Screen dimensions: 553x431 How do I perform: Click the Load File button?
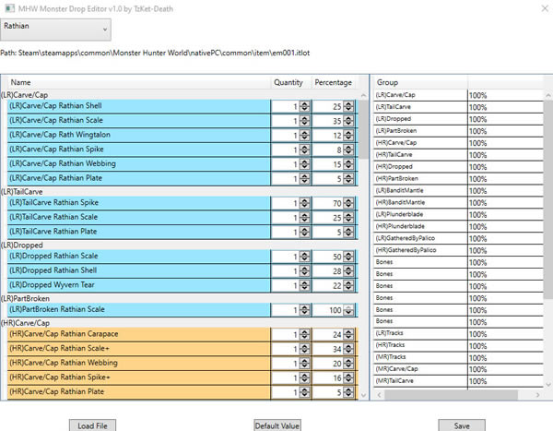pos(93,425)
